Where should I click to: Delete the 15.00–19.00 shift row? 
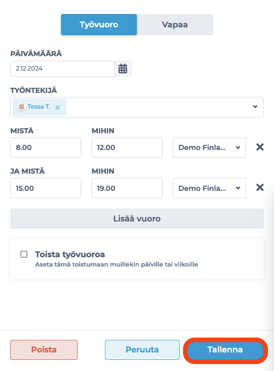pos(260,188)
